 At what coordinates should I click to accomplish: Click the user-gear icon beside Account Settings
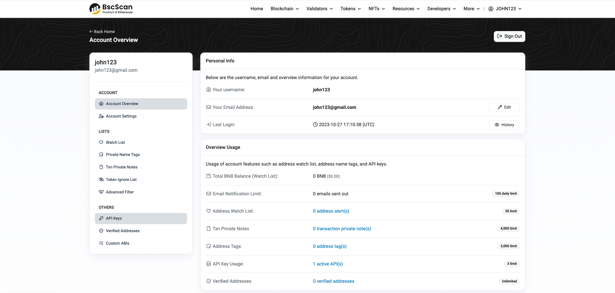(101, 116)
